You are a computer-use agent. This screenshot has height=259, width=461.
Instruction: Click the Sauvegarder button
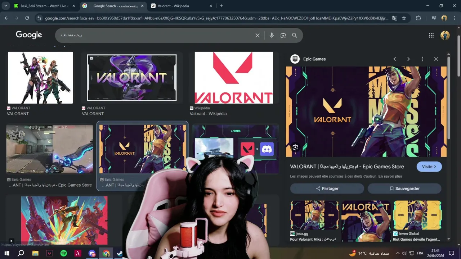404,188
